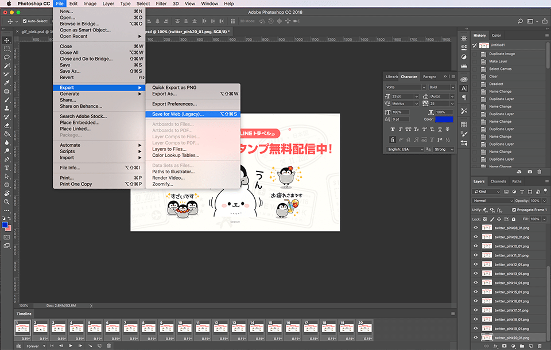Expand the Open Recent submenu
Image resolution: width=551 pixels, height=350 pixels.
pyautogui.click(x=99, y=36)
